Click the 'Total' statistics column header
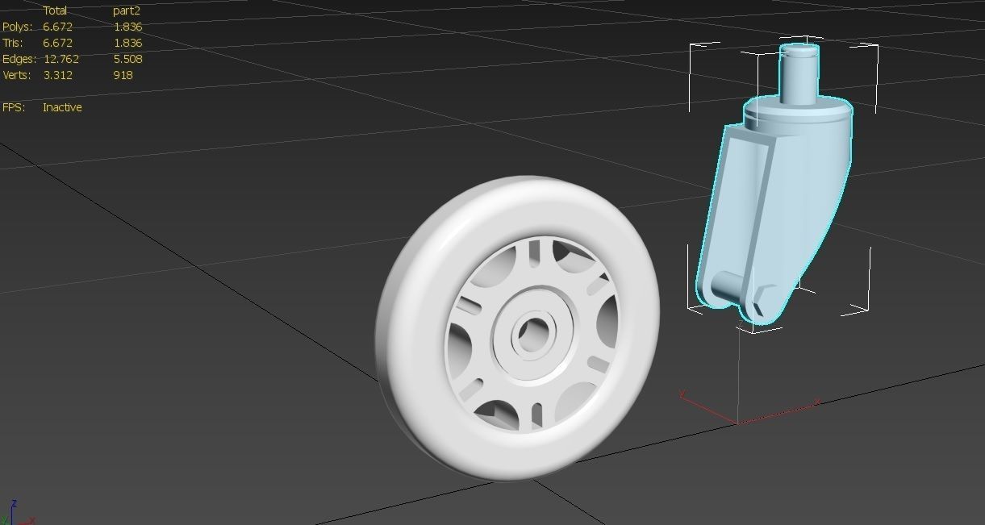Screen dimensions: 985x525 pyautogui.click(x=54, y=10)
